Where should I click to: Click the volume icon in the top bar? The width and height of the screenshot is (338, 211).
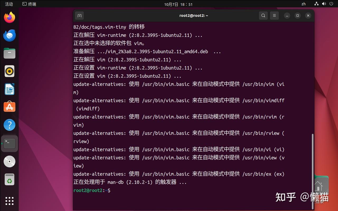pyautogui.click(x=323, y=4)
